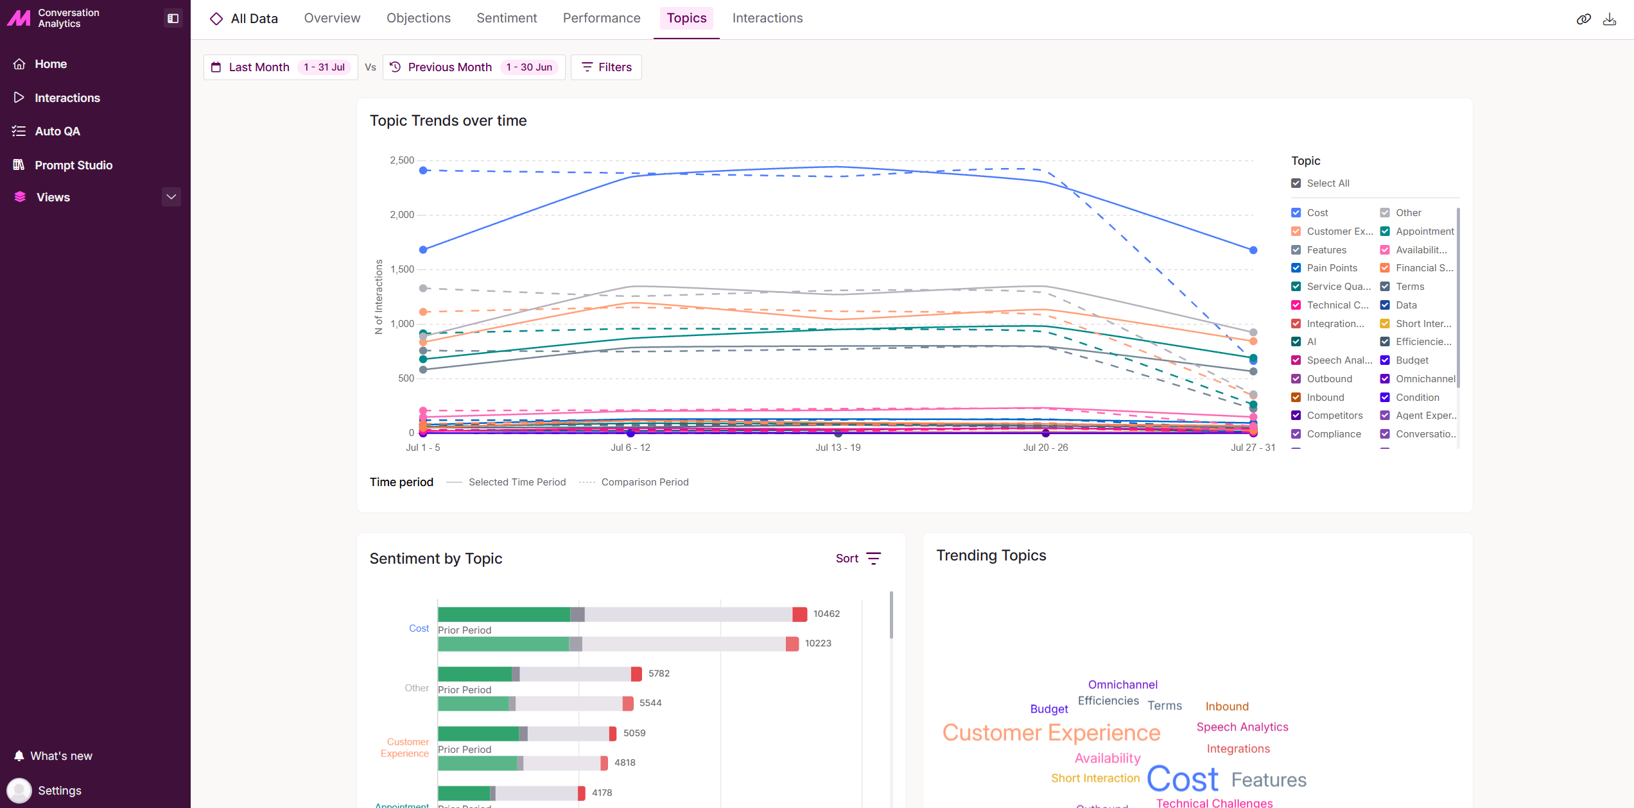
Task: Uncheck the Pain Points checkbox
Action: pyautogui.click(x=1296, y=268)
